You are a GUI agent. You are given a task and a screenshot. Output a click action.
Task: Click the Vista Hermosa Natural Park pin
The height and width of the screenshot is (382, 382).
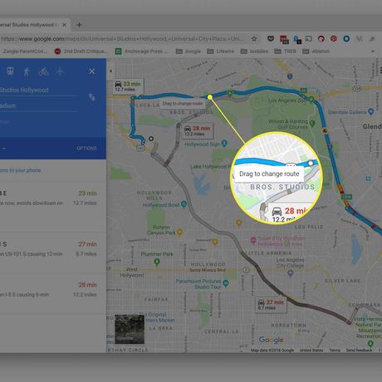370,344
